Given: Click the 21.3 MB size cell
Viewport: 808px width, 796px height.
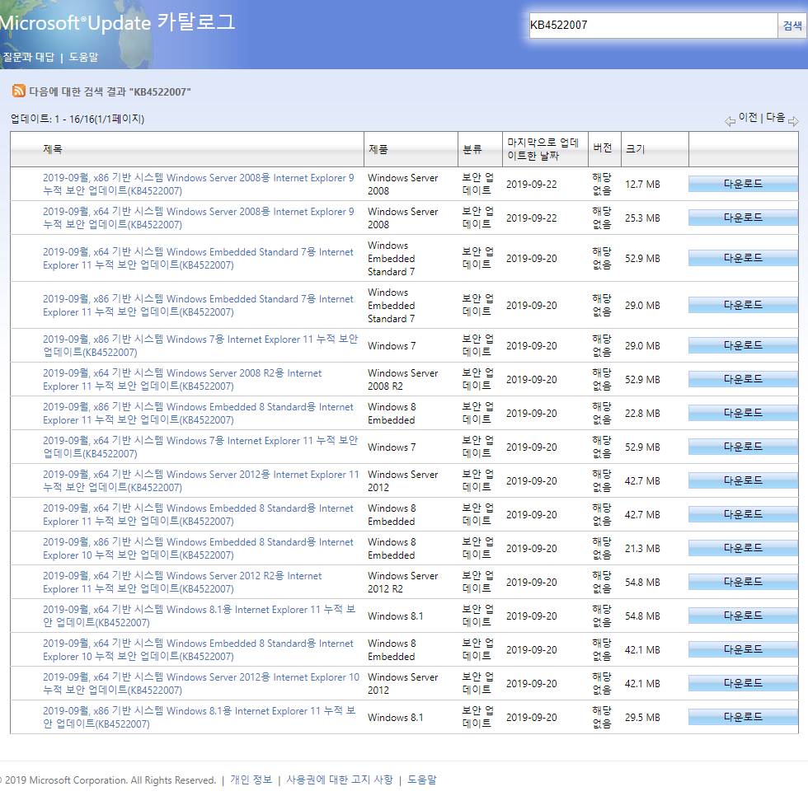Looking at the screenshot, I should 642,549.
